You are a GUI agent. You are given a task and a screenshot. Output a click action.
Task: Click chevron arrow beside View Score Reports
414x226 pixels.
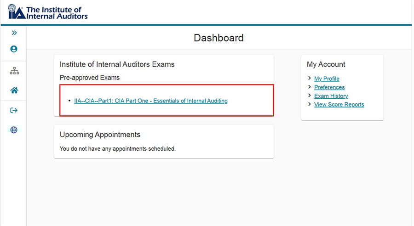click(310, 104)
